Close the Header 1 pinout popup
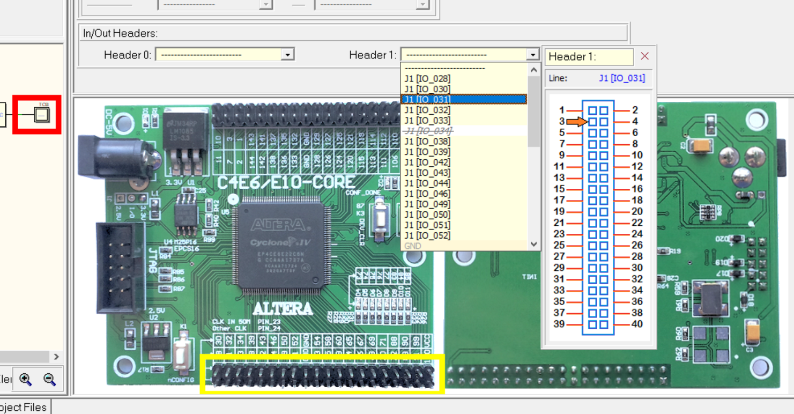This screenshot has height=414, width=794. (x=645, y=56)
